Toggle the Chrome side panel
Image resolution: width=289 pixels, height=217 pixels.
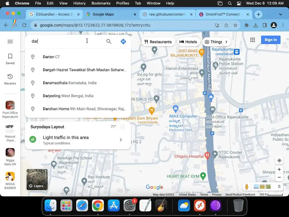click(265, 25)
